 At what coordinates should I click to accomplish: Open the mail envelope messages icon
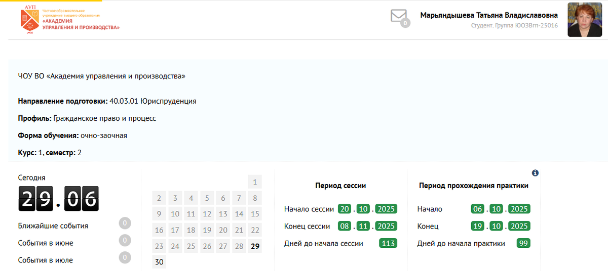point(399,16)
